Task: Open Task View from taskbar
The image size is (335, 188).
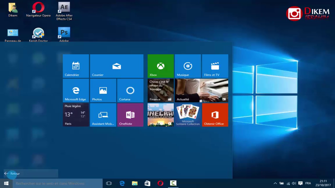Action: (x=109, y=183)
